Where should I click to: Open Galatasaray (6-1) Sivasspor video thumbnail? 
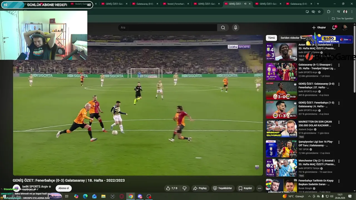(x=281, y=72)
